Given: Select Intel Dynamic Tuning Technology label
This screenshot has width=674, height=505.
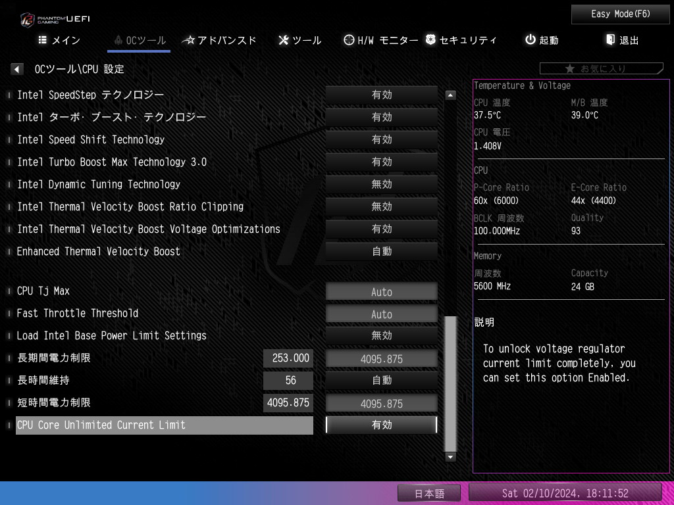Looking at the screenshot, I should [99, 184].
